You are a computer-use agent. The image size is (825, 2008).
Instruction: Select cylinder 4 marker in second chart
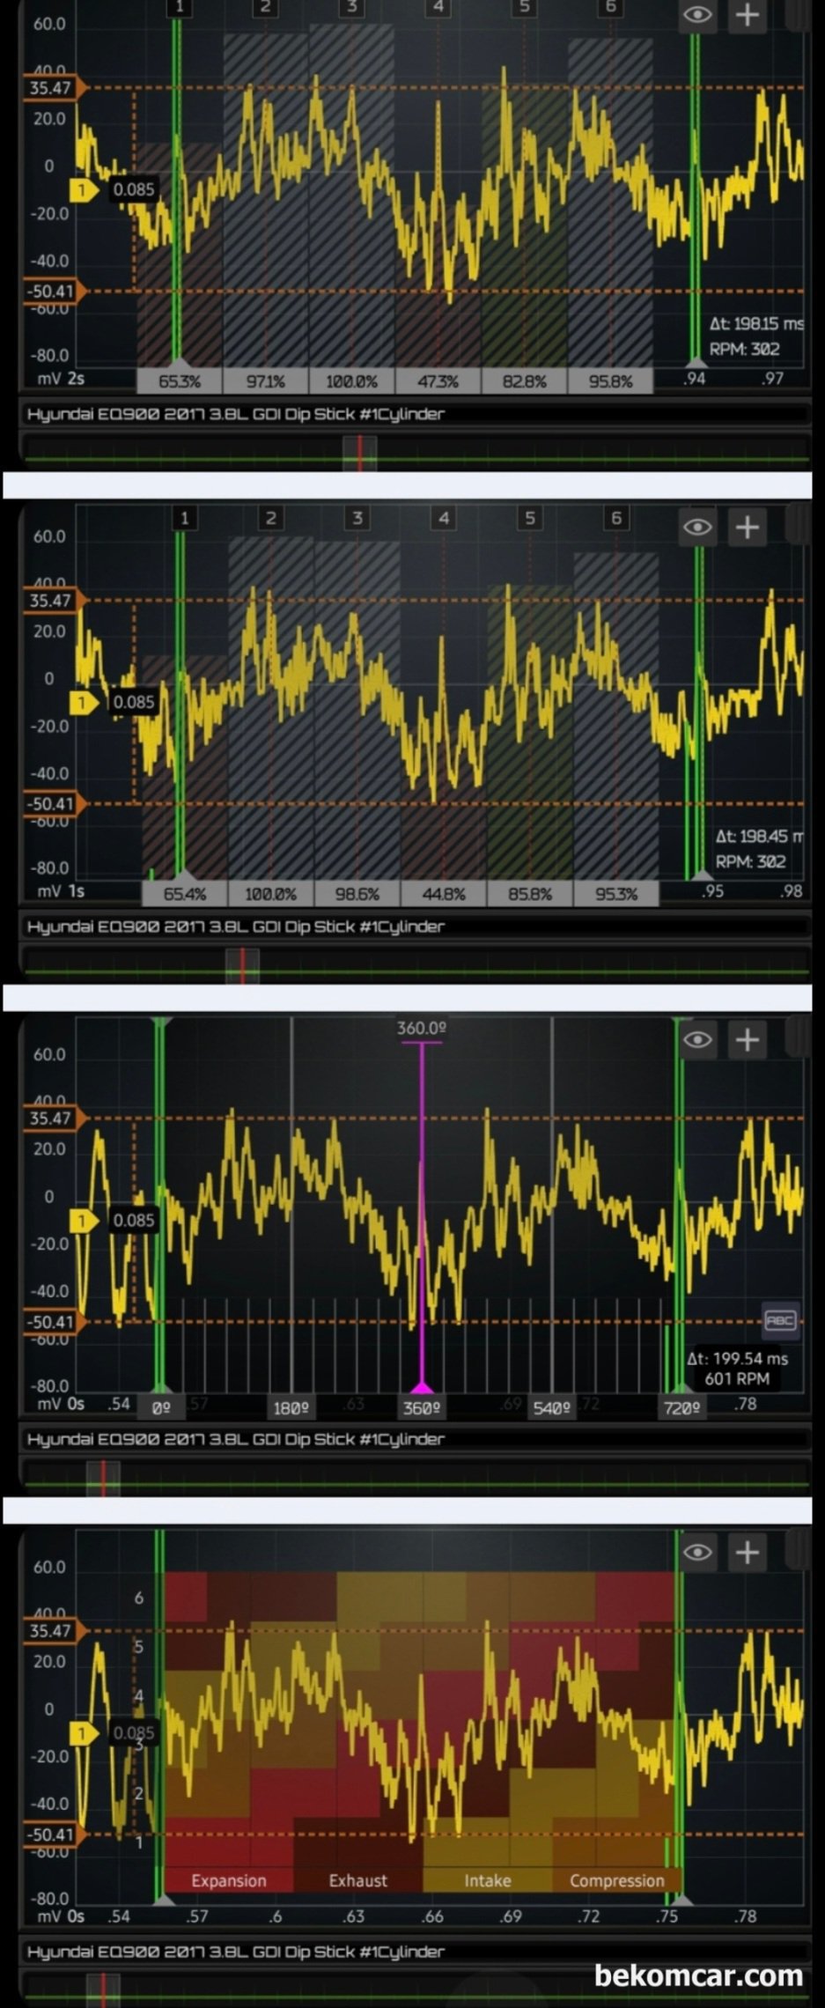click(x=443, y=518)
